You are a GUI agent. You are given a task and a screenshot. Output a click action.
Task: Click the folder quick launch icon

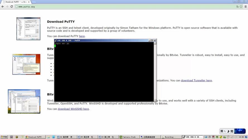(x=22, y=137)
